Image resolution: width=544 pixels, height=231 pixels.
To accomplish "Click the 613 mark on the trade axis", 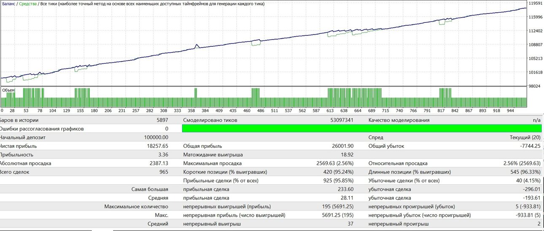I will (x=330, y=111).
